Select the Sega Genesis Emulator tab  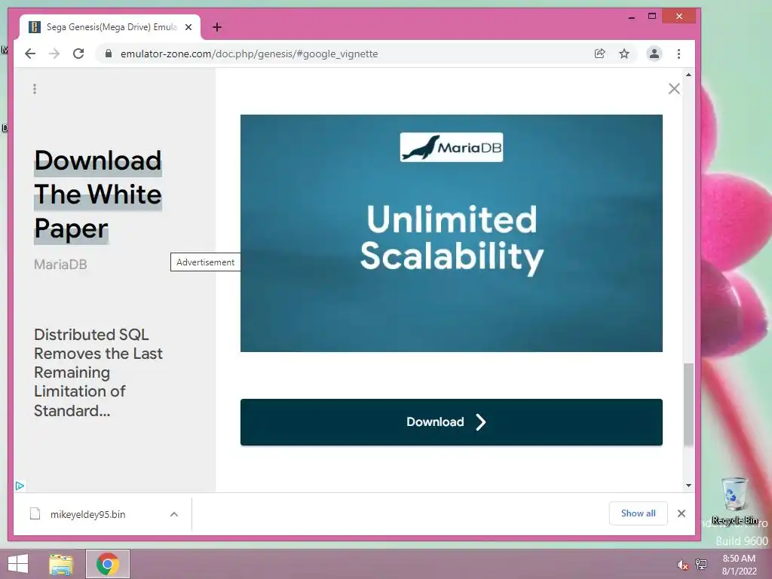coord(110,27)
